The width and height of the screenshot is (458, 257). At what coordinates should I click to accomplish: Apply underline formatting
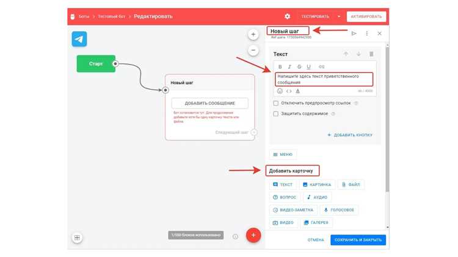(x=309, y=67)
